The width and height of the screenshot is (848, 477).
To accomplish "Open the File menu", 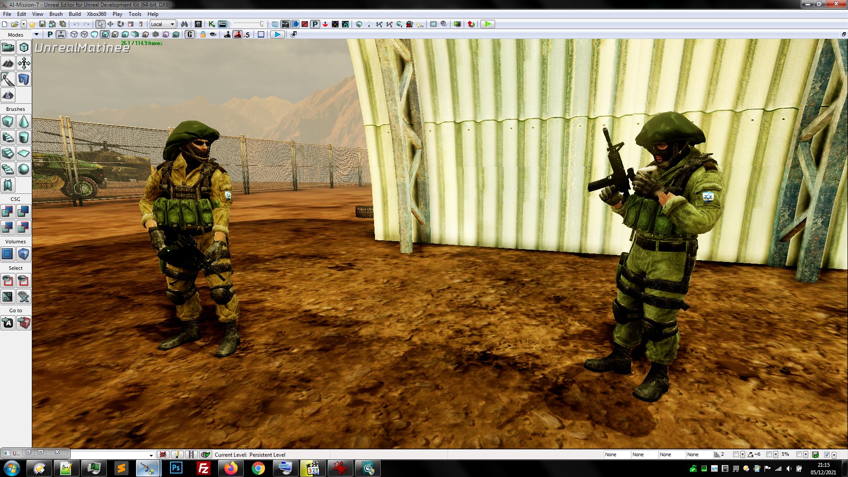I will (x=7, y=14).
